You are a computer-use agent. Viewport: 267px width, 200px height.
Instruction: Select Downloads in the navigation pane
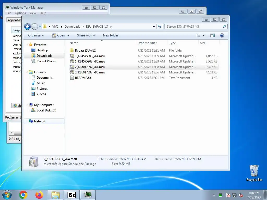44,56
